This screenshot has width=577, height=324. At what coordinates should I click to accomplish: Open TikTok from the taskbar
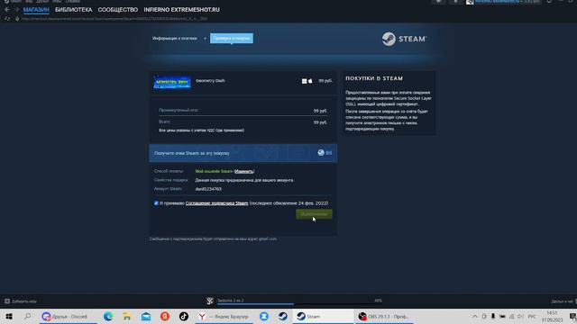coord(184,316)
